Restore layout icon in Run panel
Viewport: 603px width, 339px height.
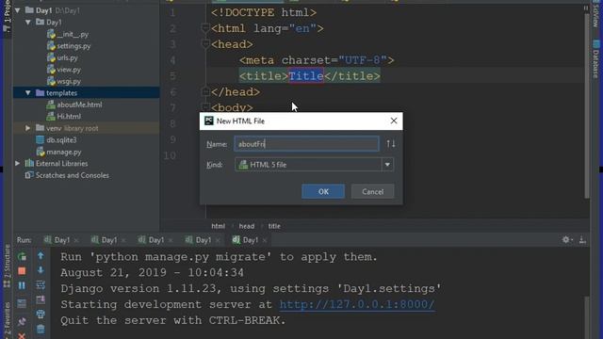pyautogui.click(x=22, y=303)
